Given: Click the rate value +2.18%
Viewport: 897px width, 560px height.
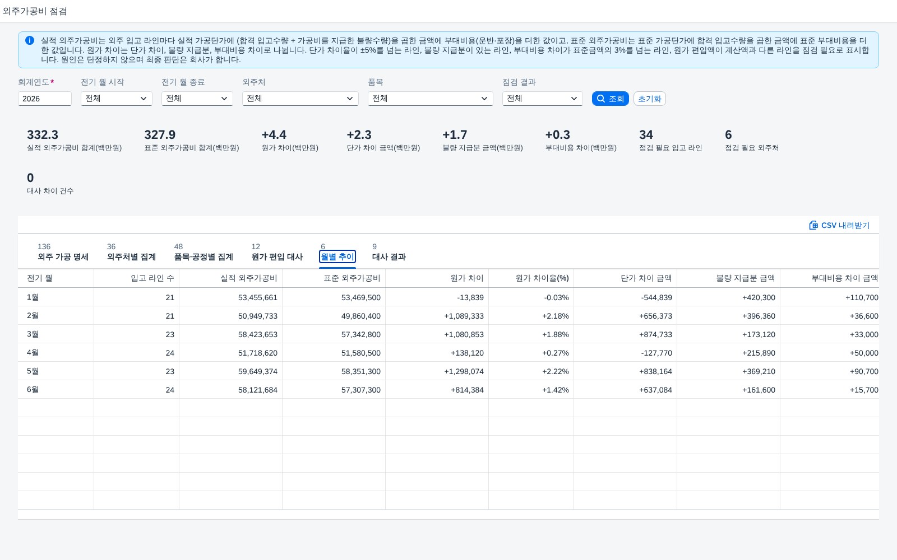Looking at the screenshot, I should point(556,316).
